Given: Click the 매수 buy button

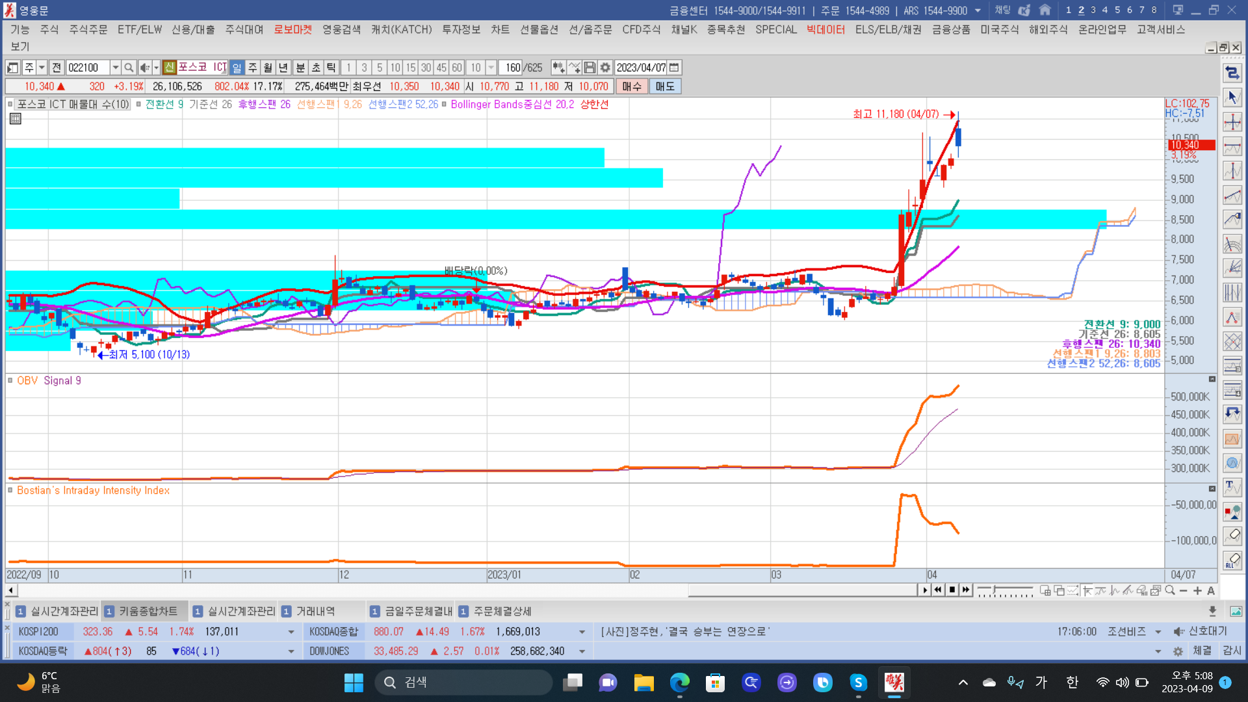Looking at the screenshot, I should pyautogui.click(x=632, y=86).
